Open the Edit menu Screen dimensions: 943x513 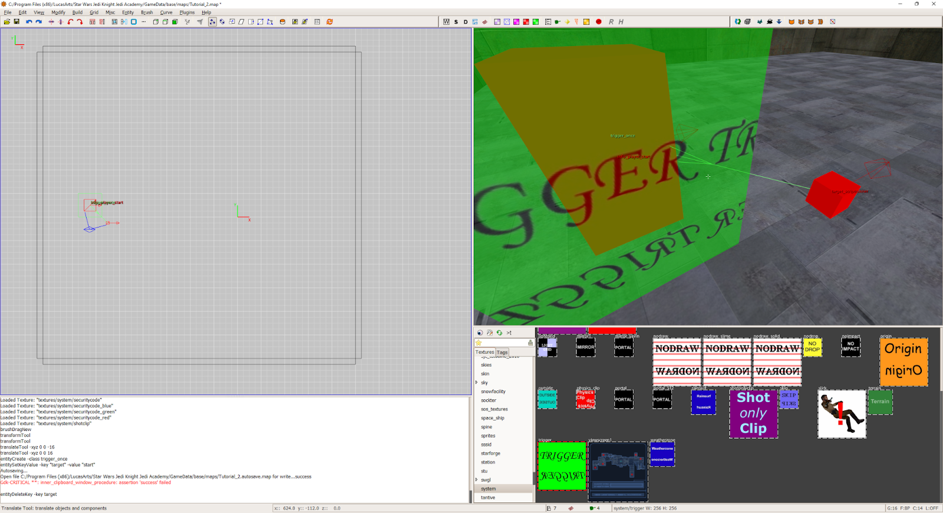(22, 12)
